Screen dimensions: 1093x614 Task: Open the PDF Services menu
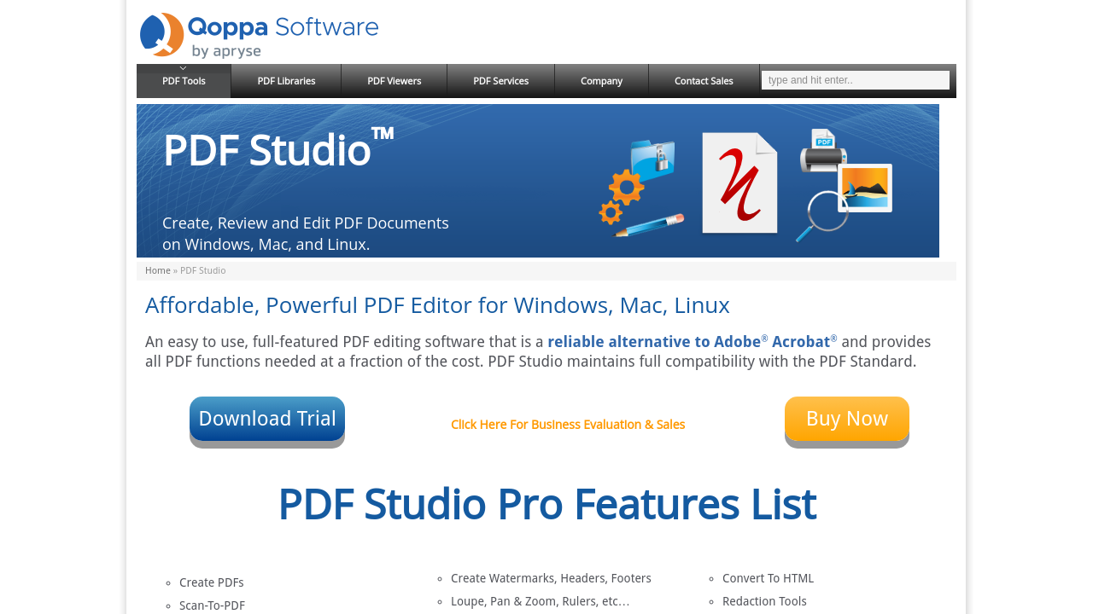click(500, 81)
